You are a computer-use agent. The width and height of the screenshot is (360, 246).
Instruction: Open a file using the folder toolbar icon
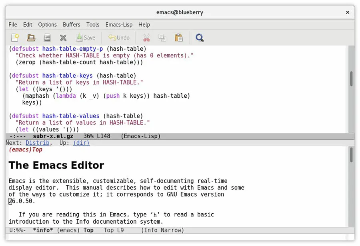coord(31,37)
